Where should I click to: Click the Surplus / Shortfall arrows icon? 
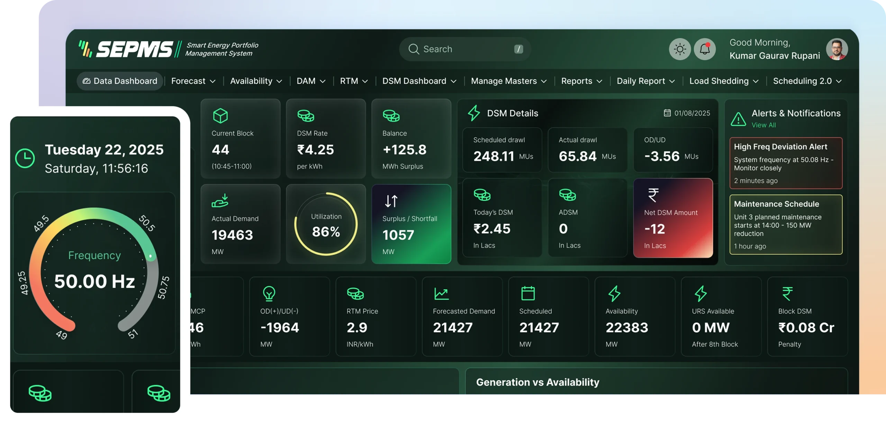(391, 201)
